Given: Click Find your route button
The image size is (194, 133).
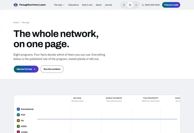Looking at the screenshot, I should tap(171, 5).
